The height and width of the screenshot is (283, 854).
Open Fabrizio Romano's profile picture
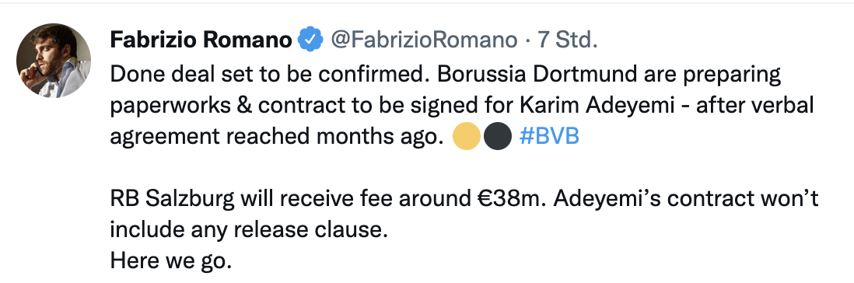pos(54,61)
